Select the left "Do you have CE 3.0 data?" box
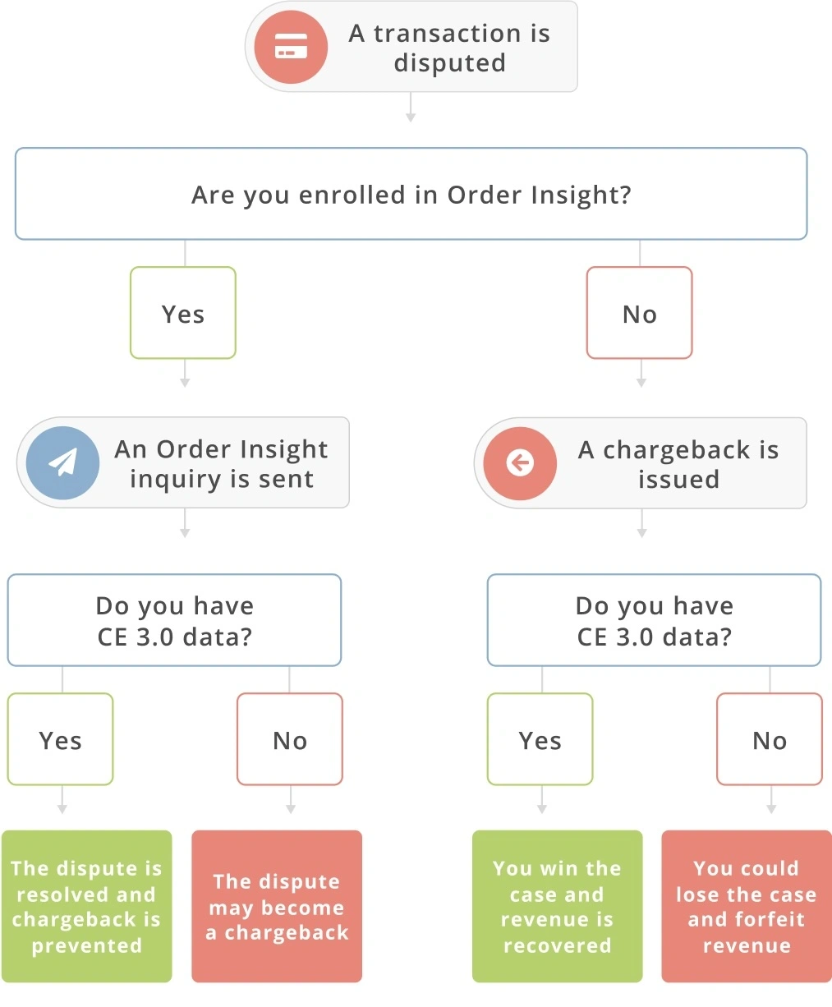832x1007 pixels. click(174, 620)
